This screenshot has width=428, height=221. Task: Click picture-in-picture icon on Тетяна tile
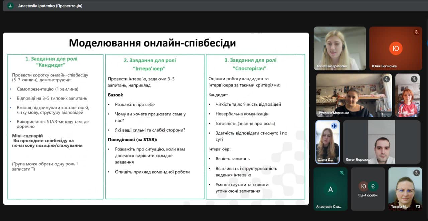(x=417, y=207)
